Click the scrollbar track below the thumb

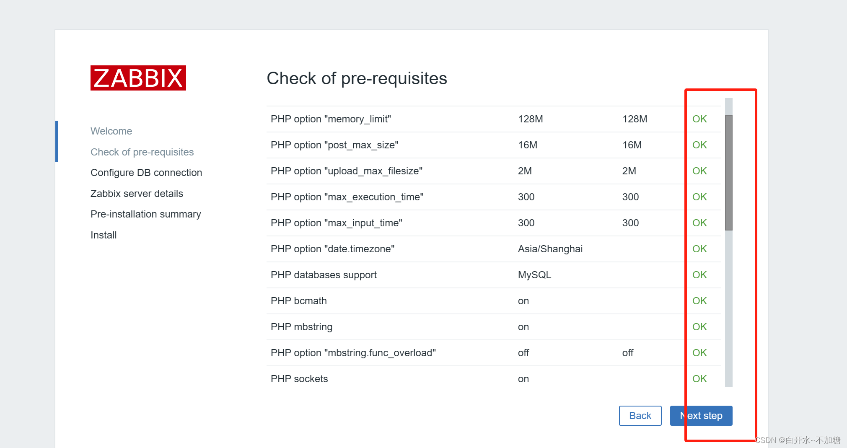point(728,308)
